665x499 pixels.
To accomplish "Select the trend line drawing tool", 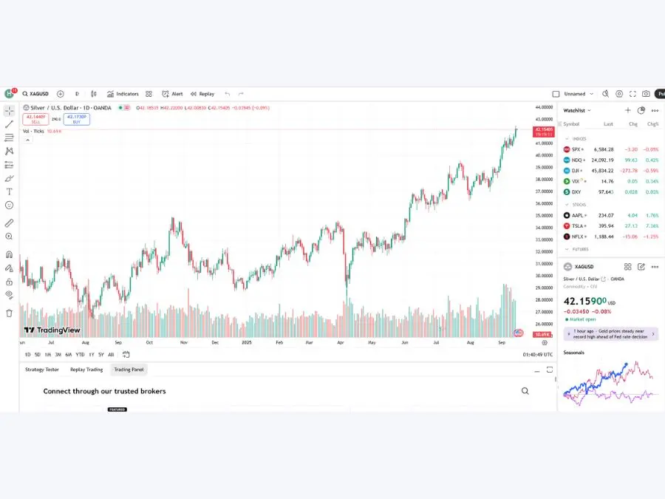I will click(x=9, y=124).
